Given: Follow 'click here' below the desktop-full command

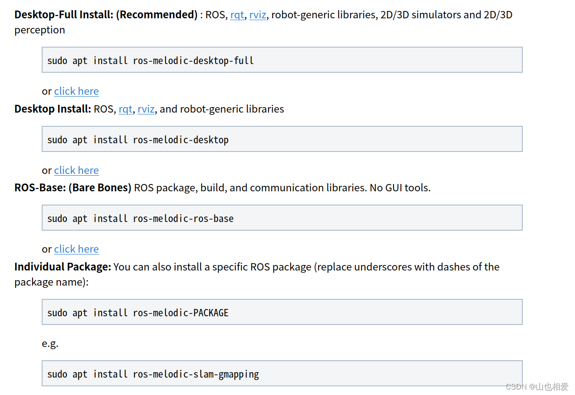Looking at the screenshot, I should (77, 91).
